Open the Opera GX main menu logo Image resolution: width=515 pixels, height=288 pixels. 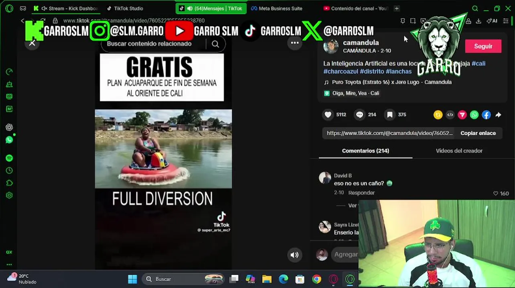[9, 8]
